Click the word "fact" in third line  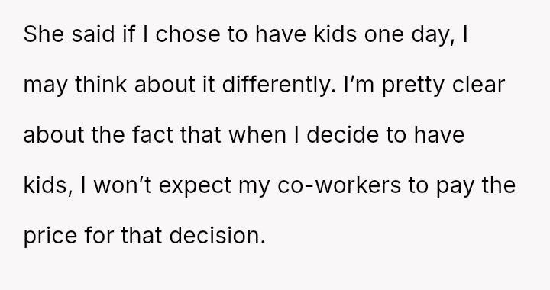(153, 135)
